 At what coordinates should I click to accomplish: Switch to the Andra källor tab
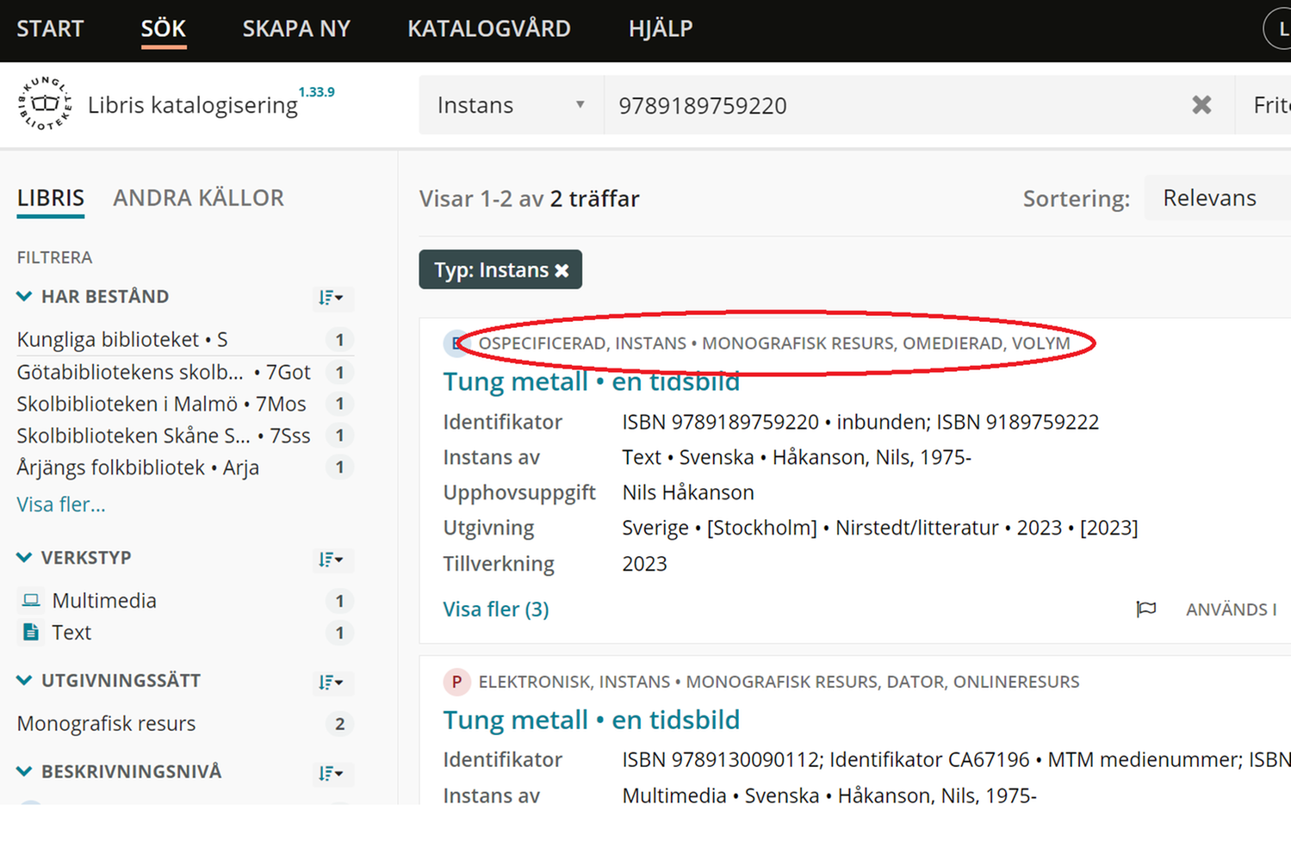[198, 198]
